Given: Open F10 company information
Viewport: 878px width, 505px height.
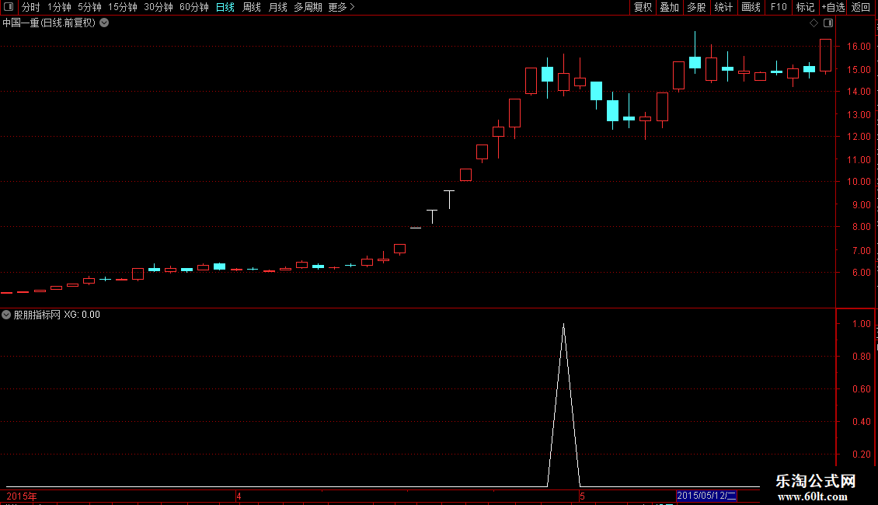Looking at the screenshot, I should click(x=779, y=7).
